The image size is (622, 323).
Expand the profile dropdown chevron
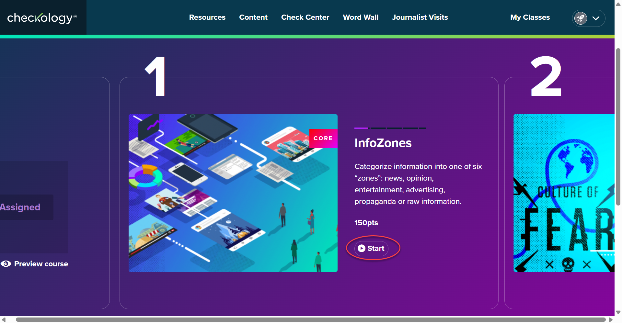click(596, 18)
